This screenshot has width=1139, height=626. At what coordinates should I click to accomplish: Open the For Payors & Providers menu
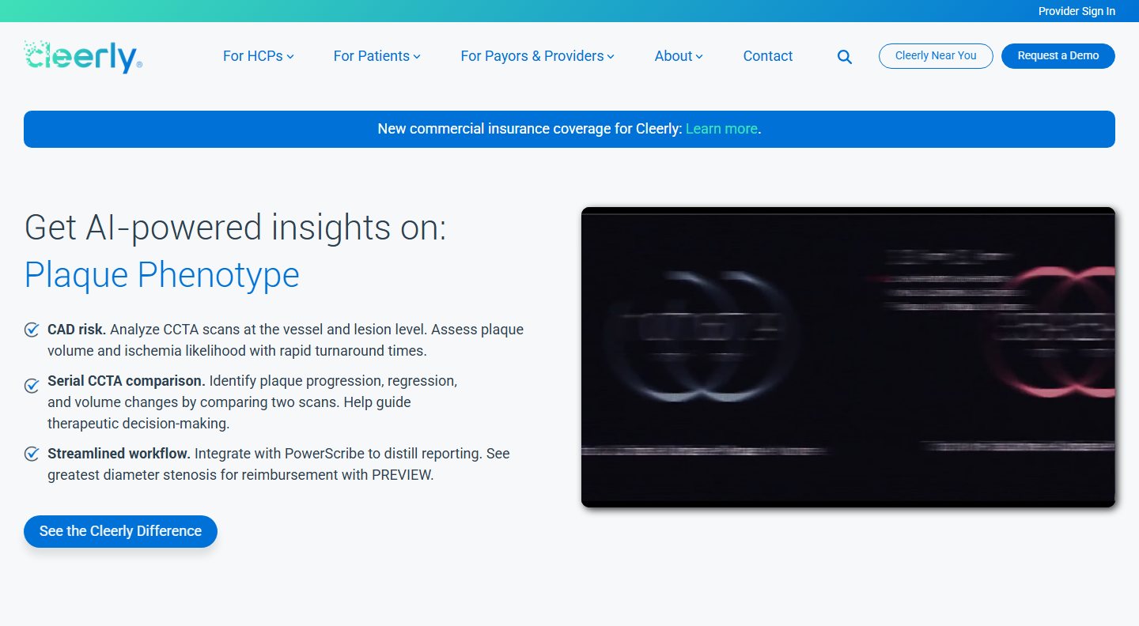point(532,56)
